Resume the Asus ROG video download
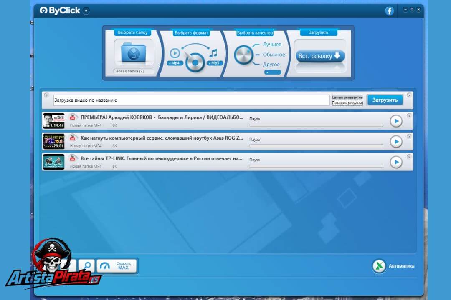This screenshot has height=300, width=451. (396, 142)
